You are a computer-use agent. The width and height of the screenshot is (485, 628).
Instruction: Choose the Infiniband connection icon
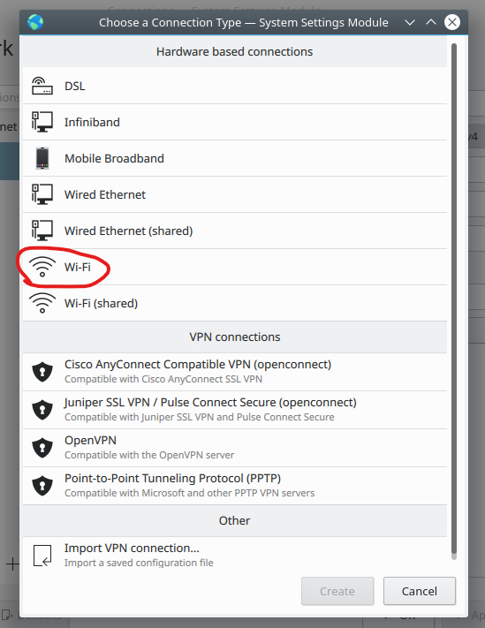tap(42, 122)
